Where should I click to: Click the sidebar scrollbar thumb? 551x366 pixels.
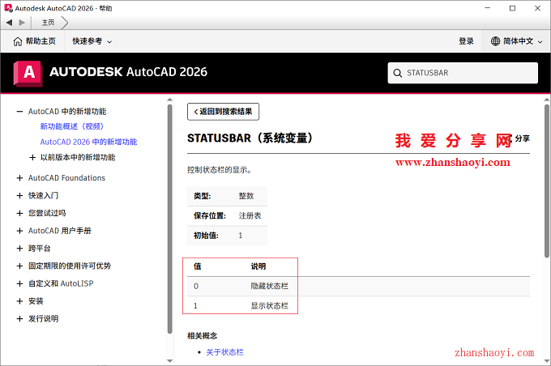pyautogui.click(x=169, y=219)
